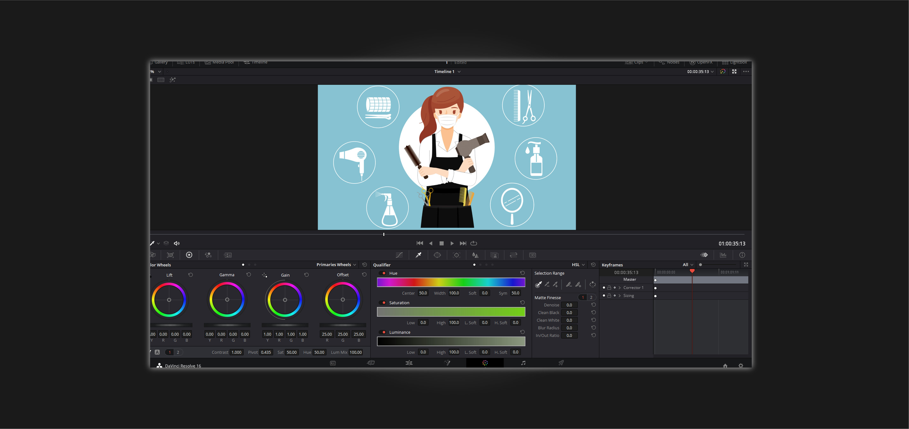Expand the Corrector 1 keyframe track

620,288
